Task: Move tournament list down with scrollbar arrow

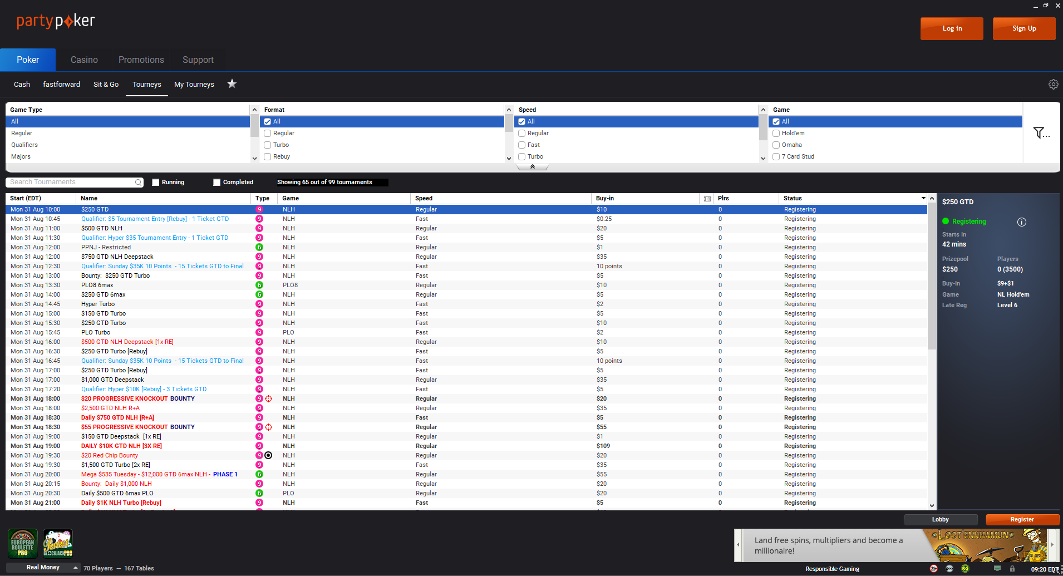Action: click(932, 506)
